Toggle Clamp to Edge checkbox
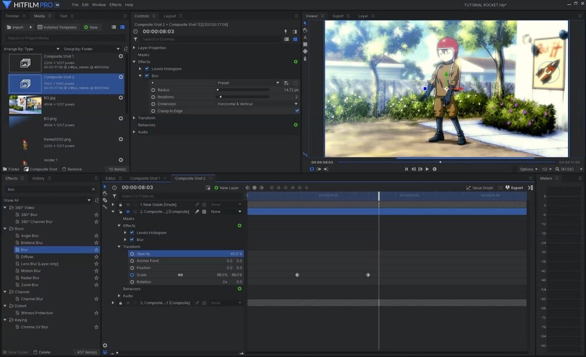The image size is (586, 357). point(297,111)
